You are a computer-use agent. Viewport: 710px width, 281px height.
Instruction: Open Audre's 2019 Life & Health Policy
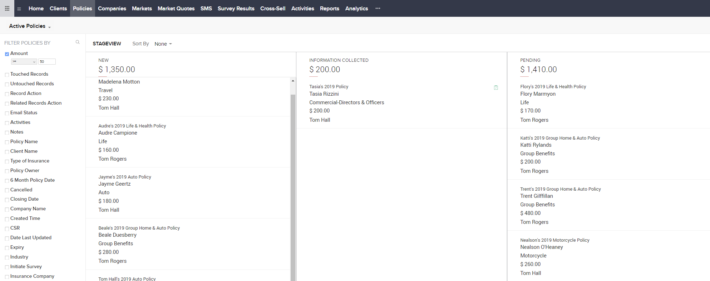(132, 126)
